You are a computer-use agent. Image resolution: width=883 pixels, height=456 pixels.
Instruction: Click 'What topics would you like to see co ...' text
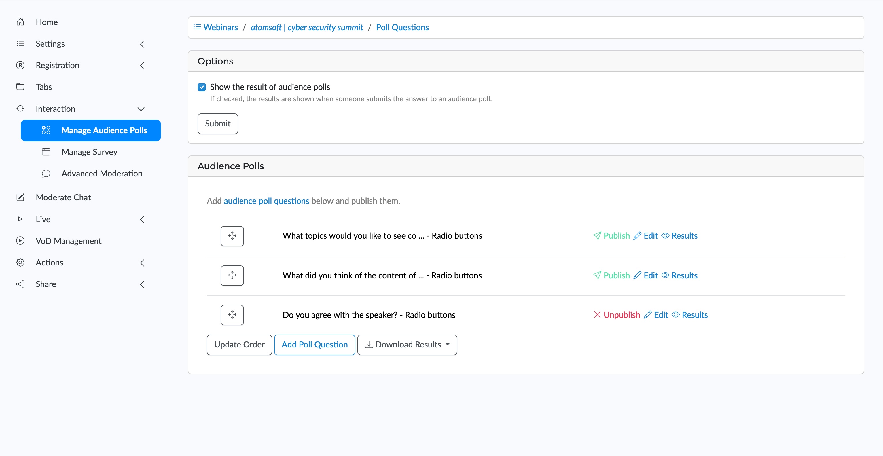[x=353, y=236]
